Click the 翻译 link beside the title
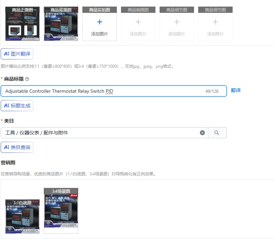Screen dimensions: 274x239 click(235, 90)
